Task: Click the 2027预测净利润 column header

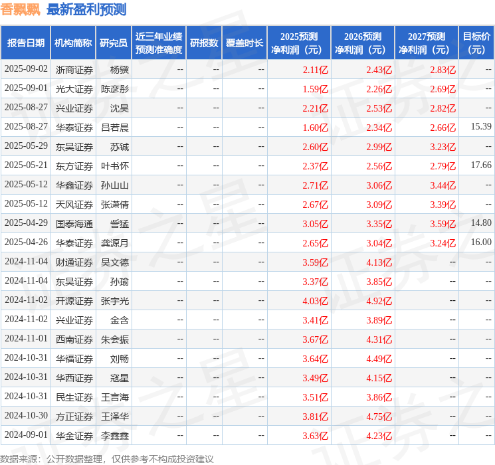Action: (427, 43)
